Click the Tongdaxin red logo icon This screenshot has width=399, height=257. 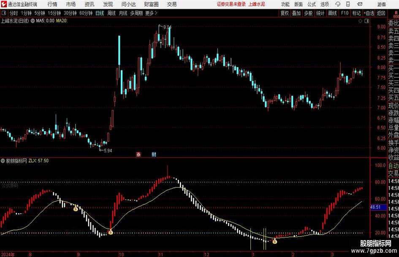(x=4, y=4)
